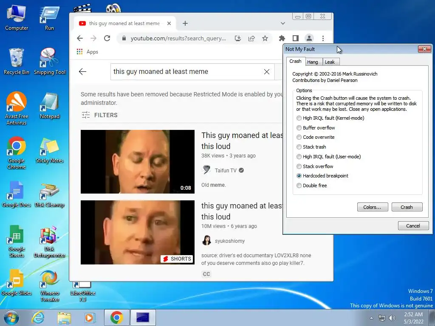435x326 pixels.
Task: Select Disk Cleanup desktop shortcut
Action: [x=50, y=194]
